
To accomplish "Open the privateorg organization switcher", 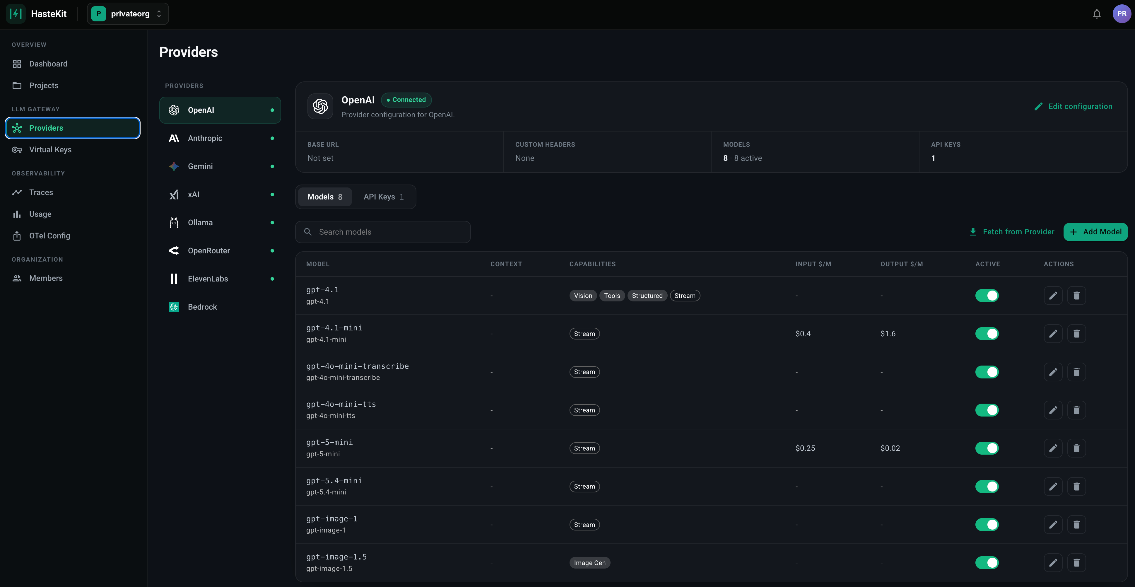I will (128, 14).
